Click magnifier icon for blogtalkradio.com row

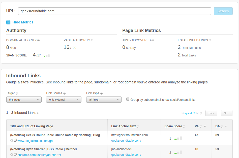12,141
